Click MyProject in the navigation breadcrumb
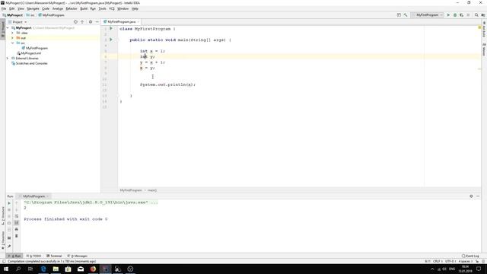The width and height of the screenshot is (487, 274). [13, 15]
